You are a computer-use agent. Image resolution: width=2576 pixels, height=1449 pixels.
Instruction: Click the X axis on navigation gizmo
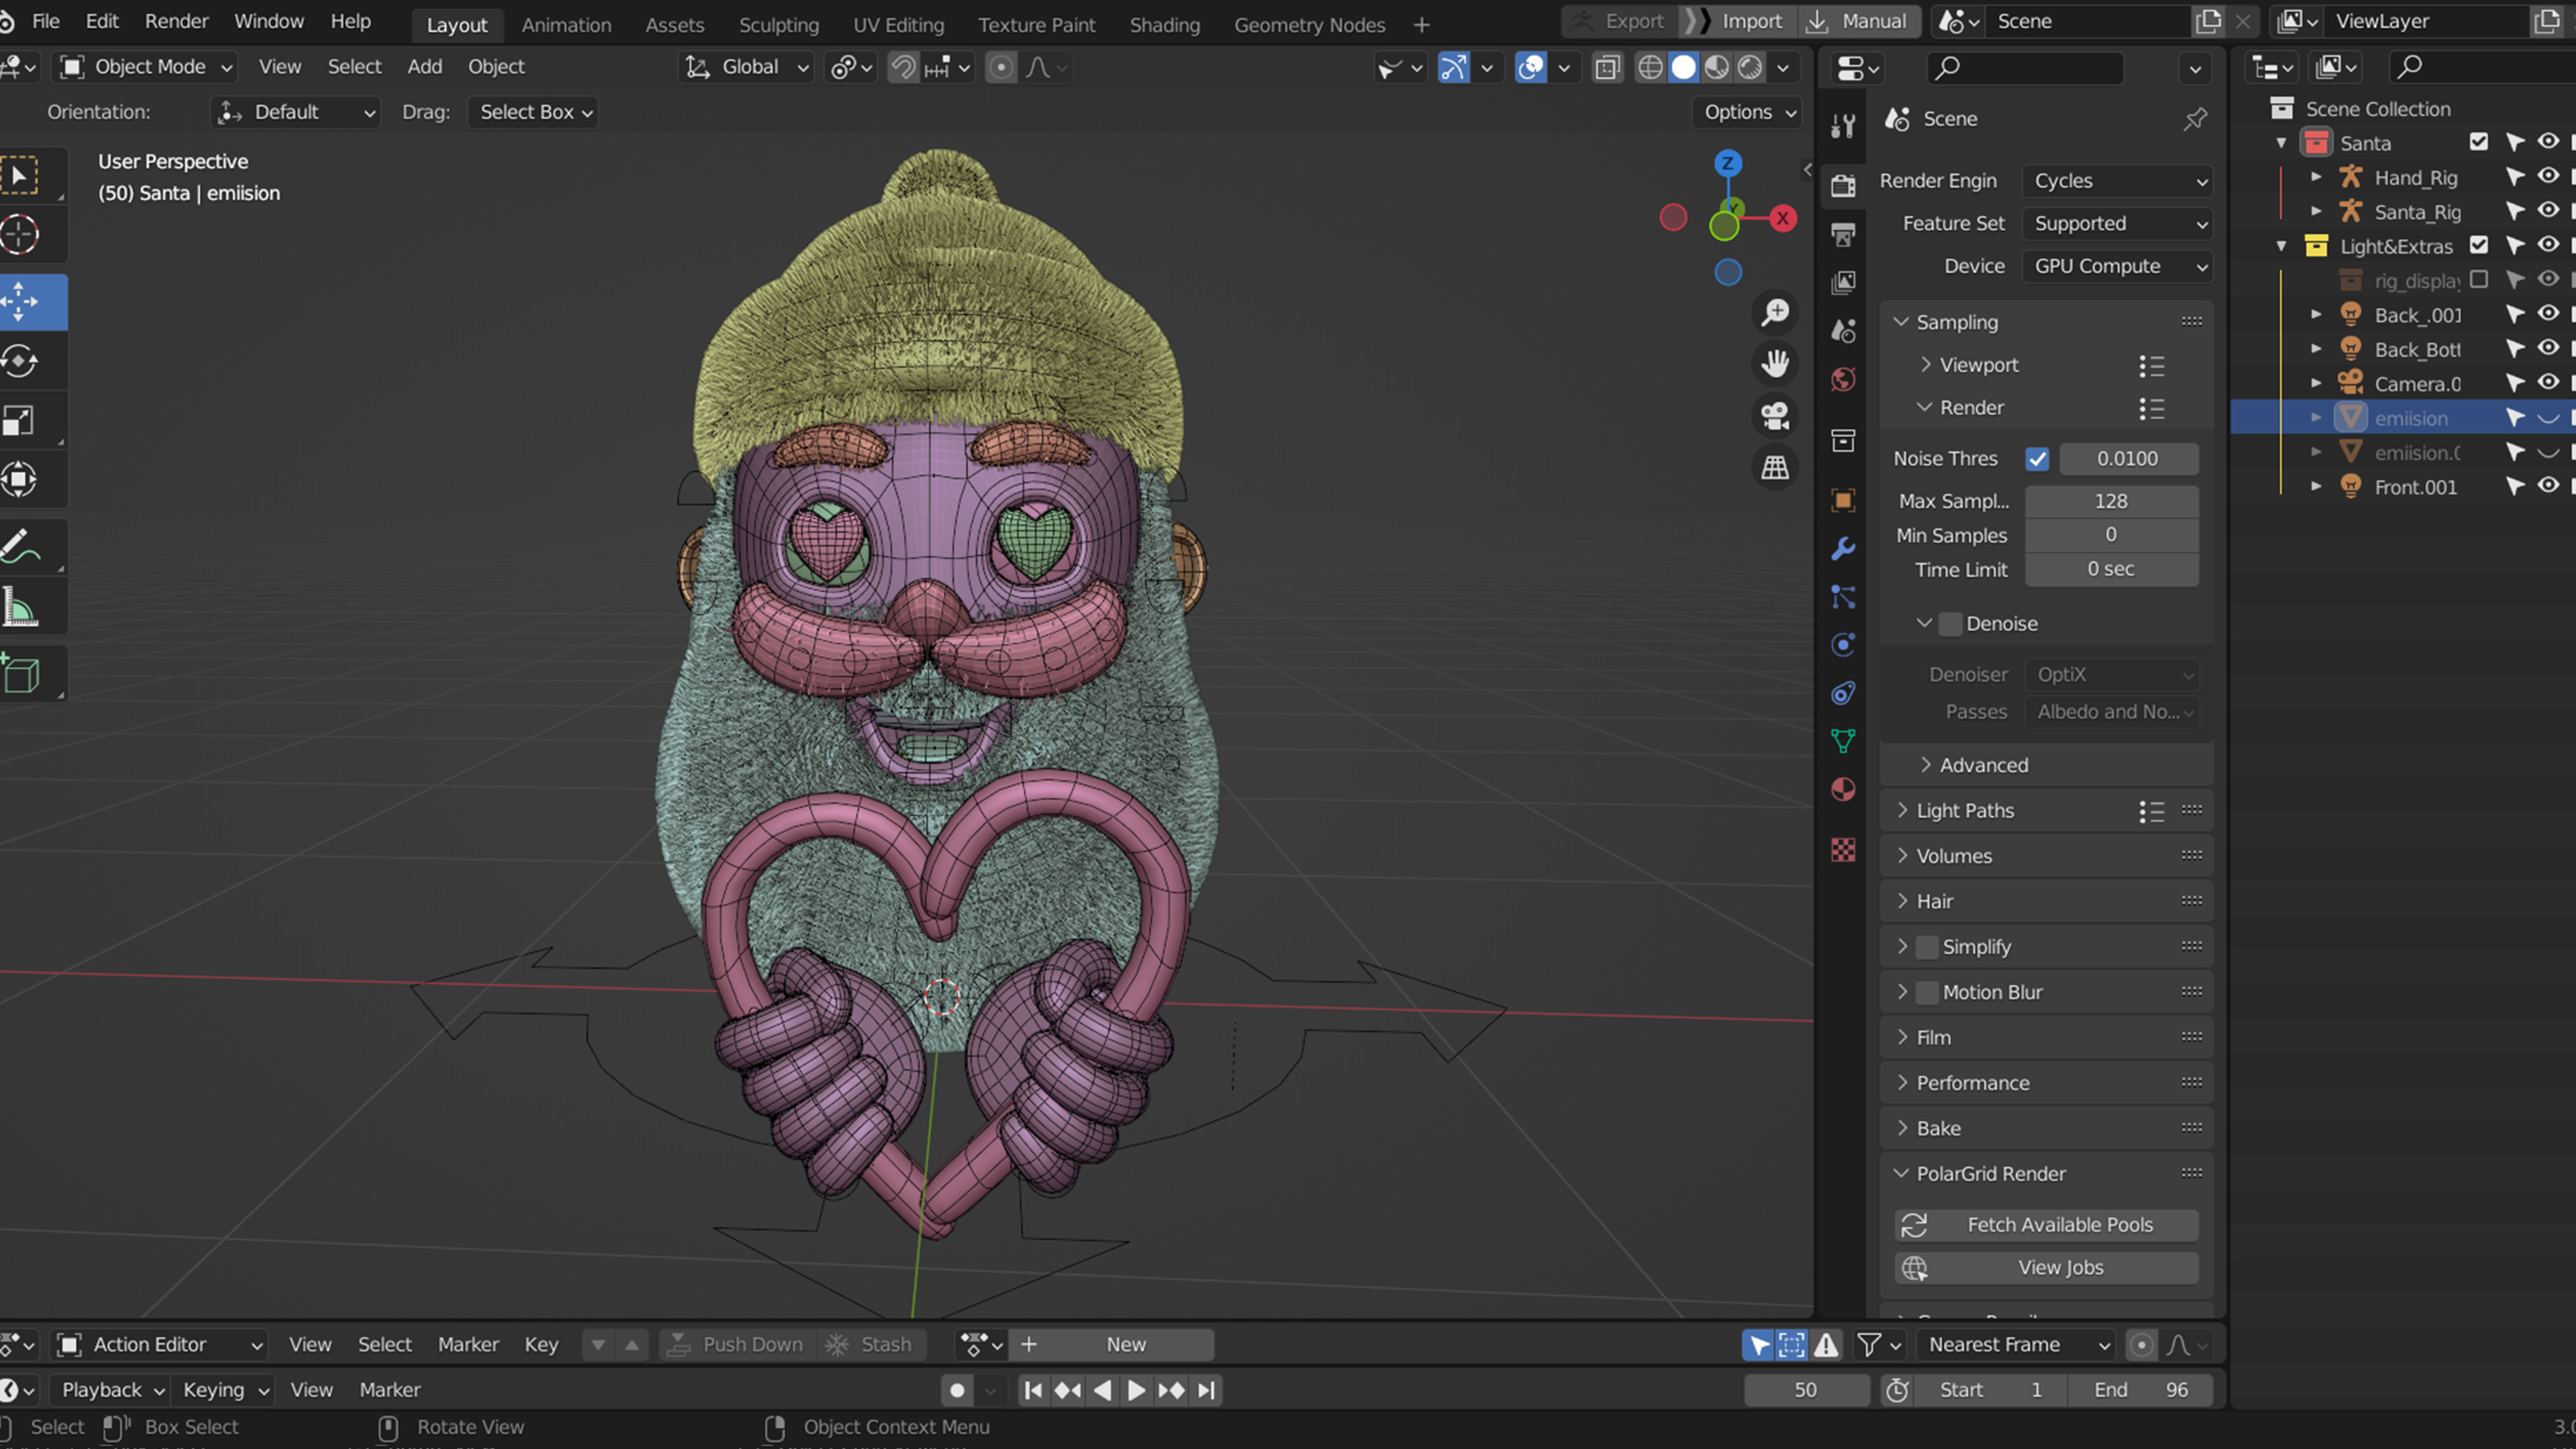[x=1782, y=218]
